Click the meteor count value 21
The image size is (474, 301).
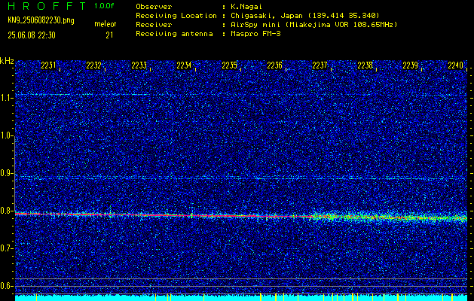click(109, 35)
